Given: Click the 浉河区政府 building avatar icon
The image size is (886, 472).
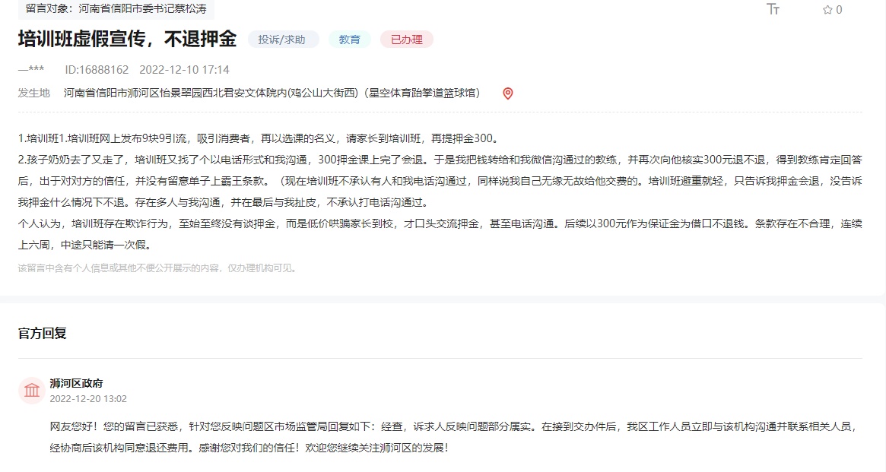Looking at the screenshot, I should tap(32, 391).
